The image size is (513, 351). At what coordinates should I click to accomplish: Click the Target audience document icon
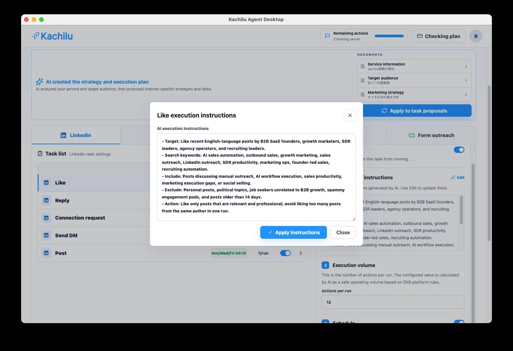pyautogui.click(x=363, y=80)
